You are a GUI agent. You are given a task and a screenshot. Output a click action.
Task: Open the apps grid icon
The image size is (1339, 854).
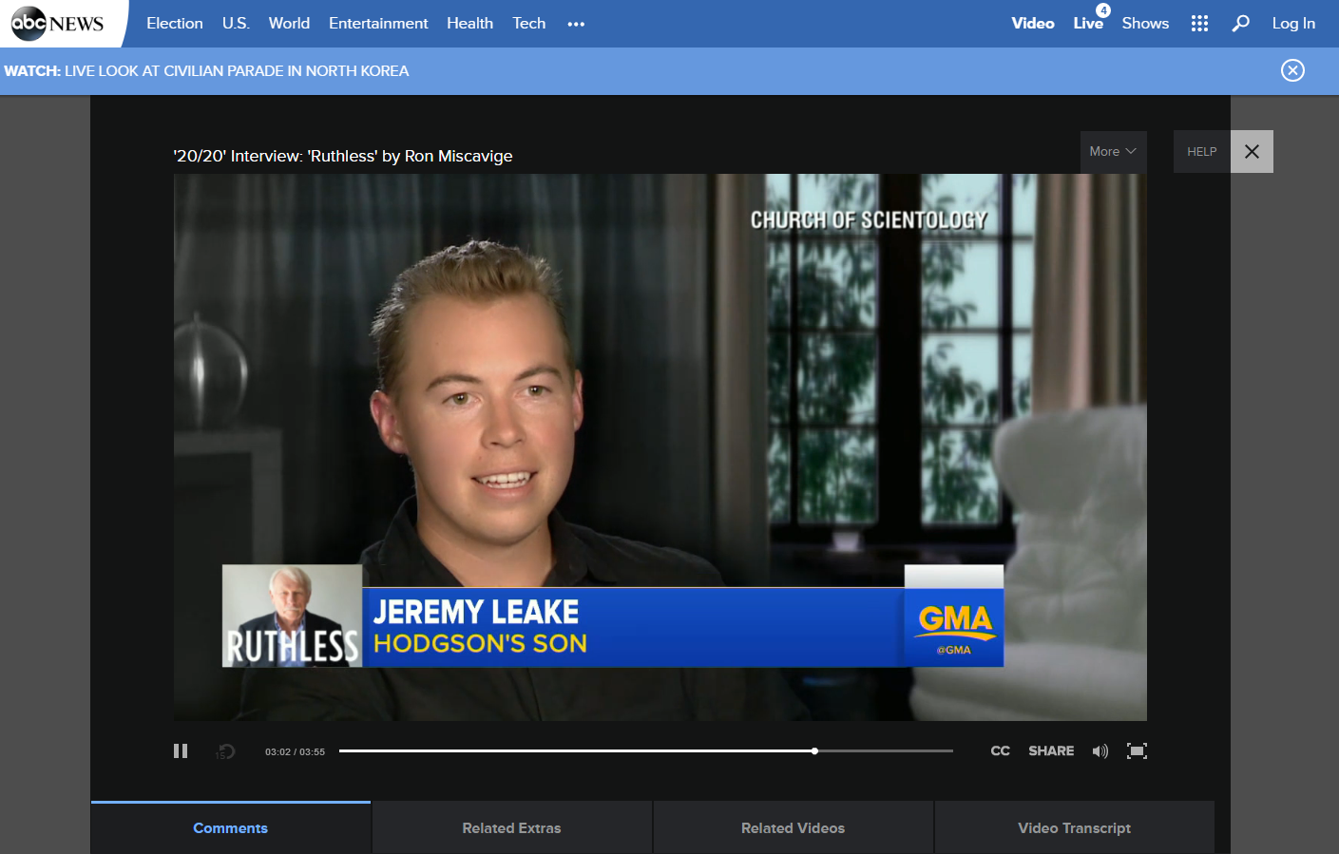click(x=1199, y=24)
